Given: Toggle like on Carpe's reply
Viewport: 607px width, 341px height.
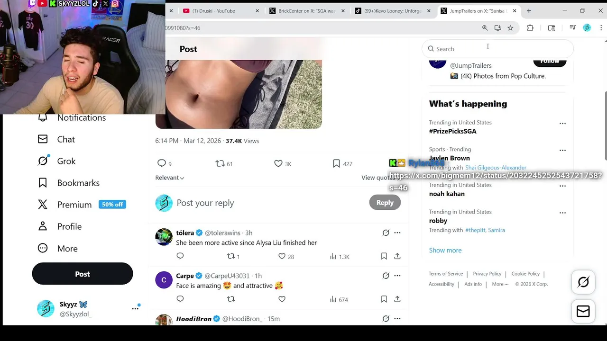Looking at the screenshot, I should tap(282, 299).
